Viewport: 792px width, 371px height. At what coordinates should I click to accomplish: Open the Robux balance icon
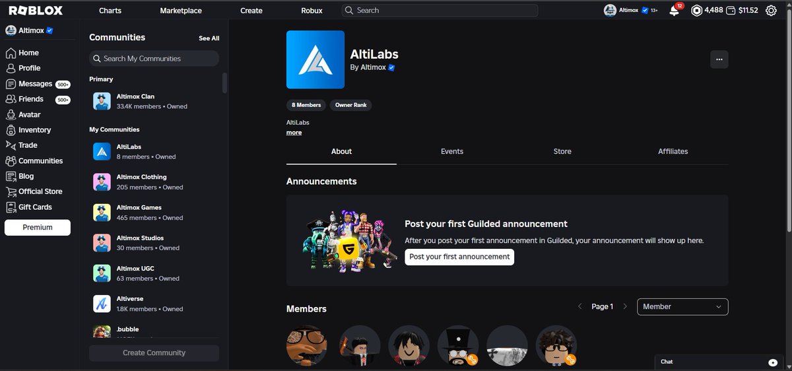coord(696,11)
